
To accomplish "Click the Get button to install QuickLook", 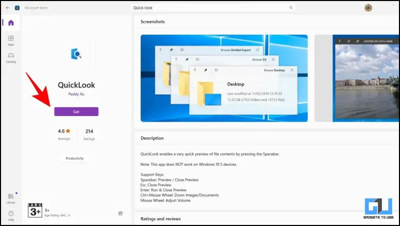I will tap(76, 111).
